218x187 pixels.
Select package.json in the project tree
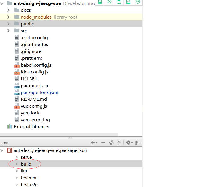(34, 86)
